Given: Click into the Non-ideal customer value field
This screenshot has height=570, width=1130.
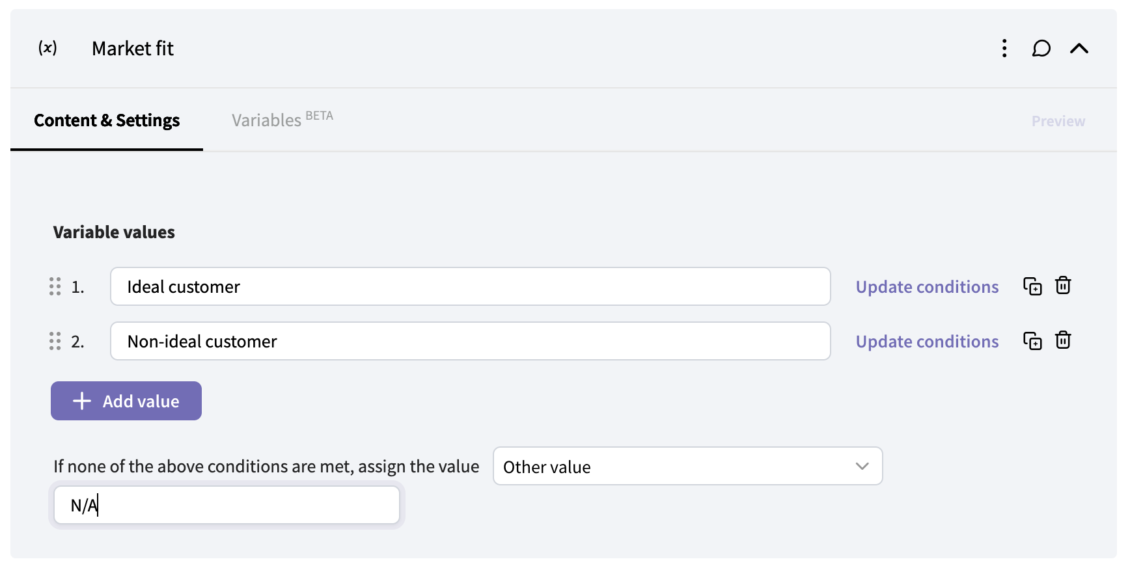Looking at the screenshot, I should coord(470,341).
